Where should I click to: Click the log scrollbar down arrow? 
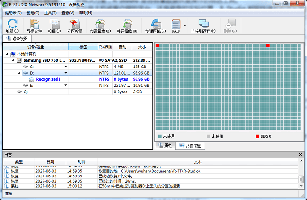click(301, 186)
